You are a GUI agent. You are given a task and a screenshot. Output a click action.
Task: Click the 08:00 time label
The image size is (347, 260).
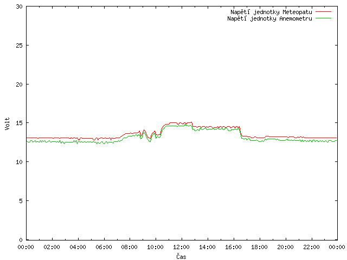click(x=130, y=247)
